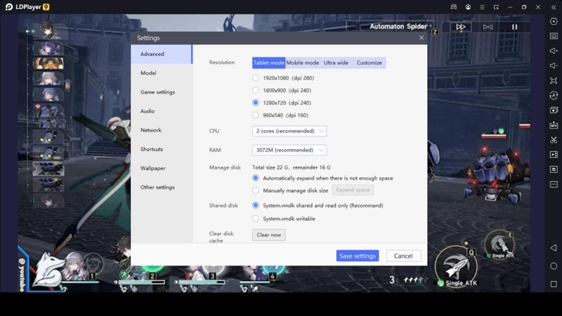Viewport: 562px width, 316px height.
Task: Tap Android home circle button
Action: point(553,266)
